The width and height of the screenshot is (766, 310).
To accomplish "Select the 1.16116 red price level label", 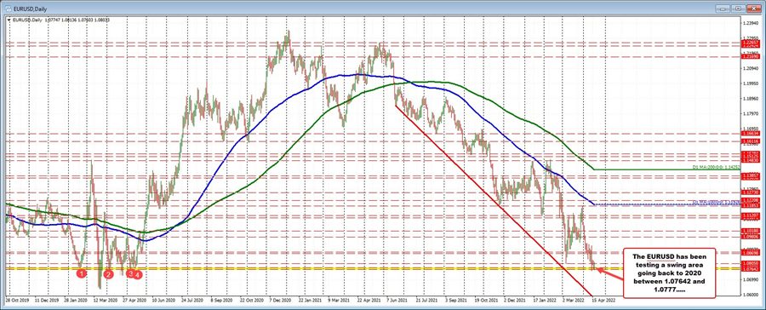I will point(751,141).
